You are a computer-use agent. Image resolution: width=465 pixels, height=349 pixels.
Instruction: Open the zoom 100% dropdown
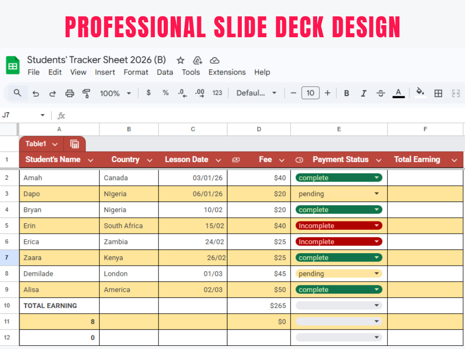click(115, 94)
